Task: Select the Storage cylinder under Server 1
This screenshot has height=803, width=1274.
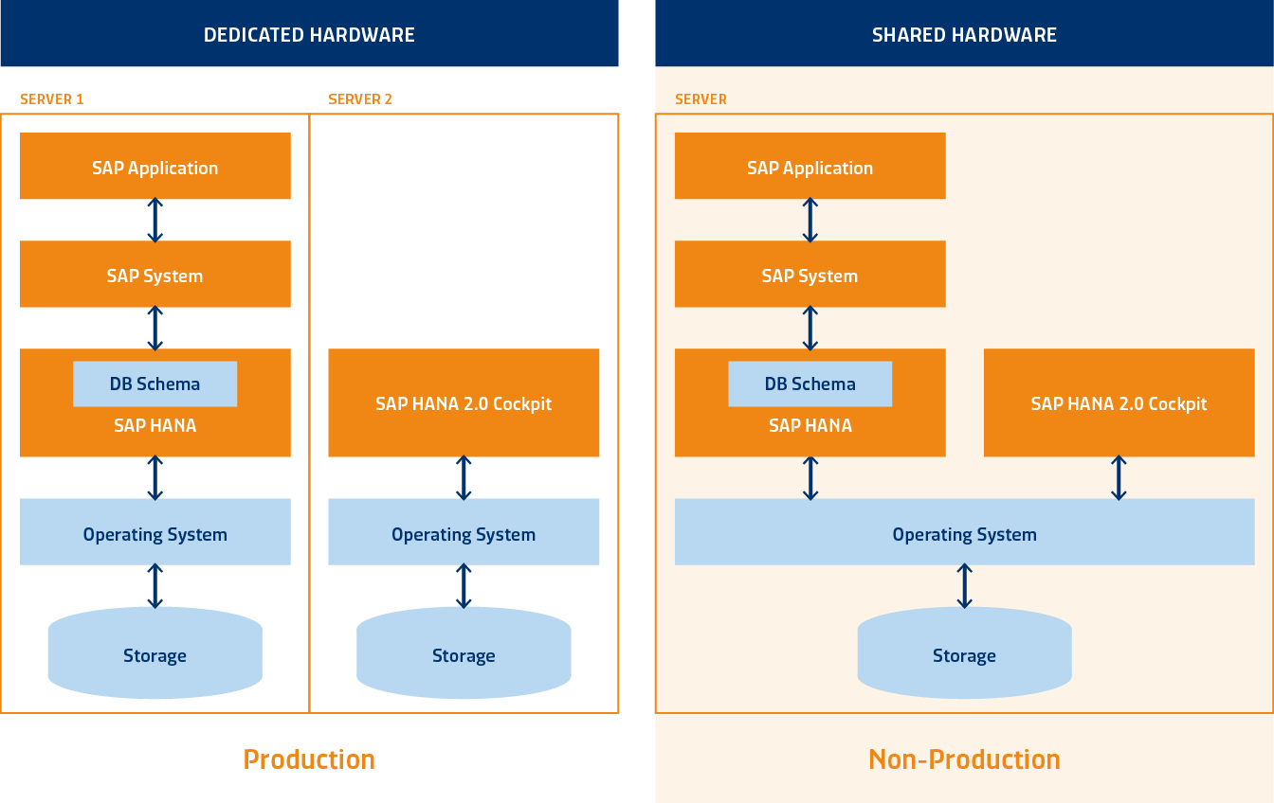Action: point(155,654)
